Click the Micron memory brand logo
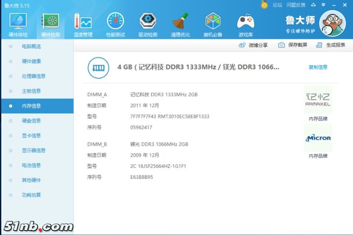This screenshot has width=353, height=235. 318,138
